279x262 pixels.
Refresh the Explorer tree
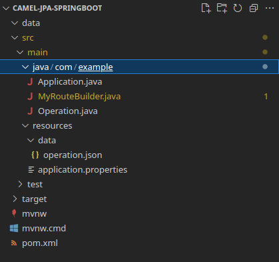coord(238,8)
